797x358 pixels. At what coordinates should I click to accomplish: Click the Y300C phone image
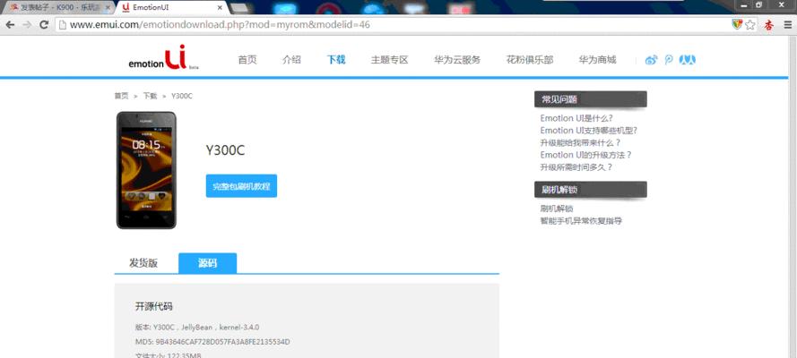146,170
